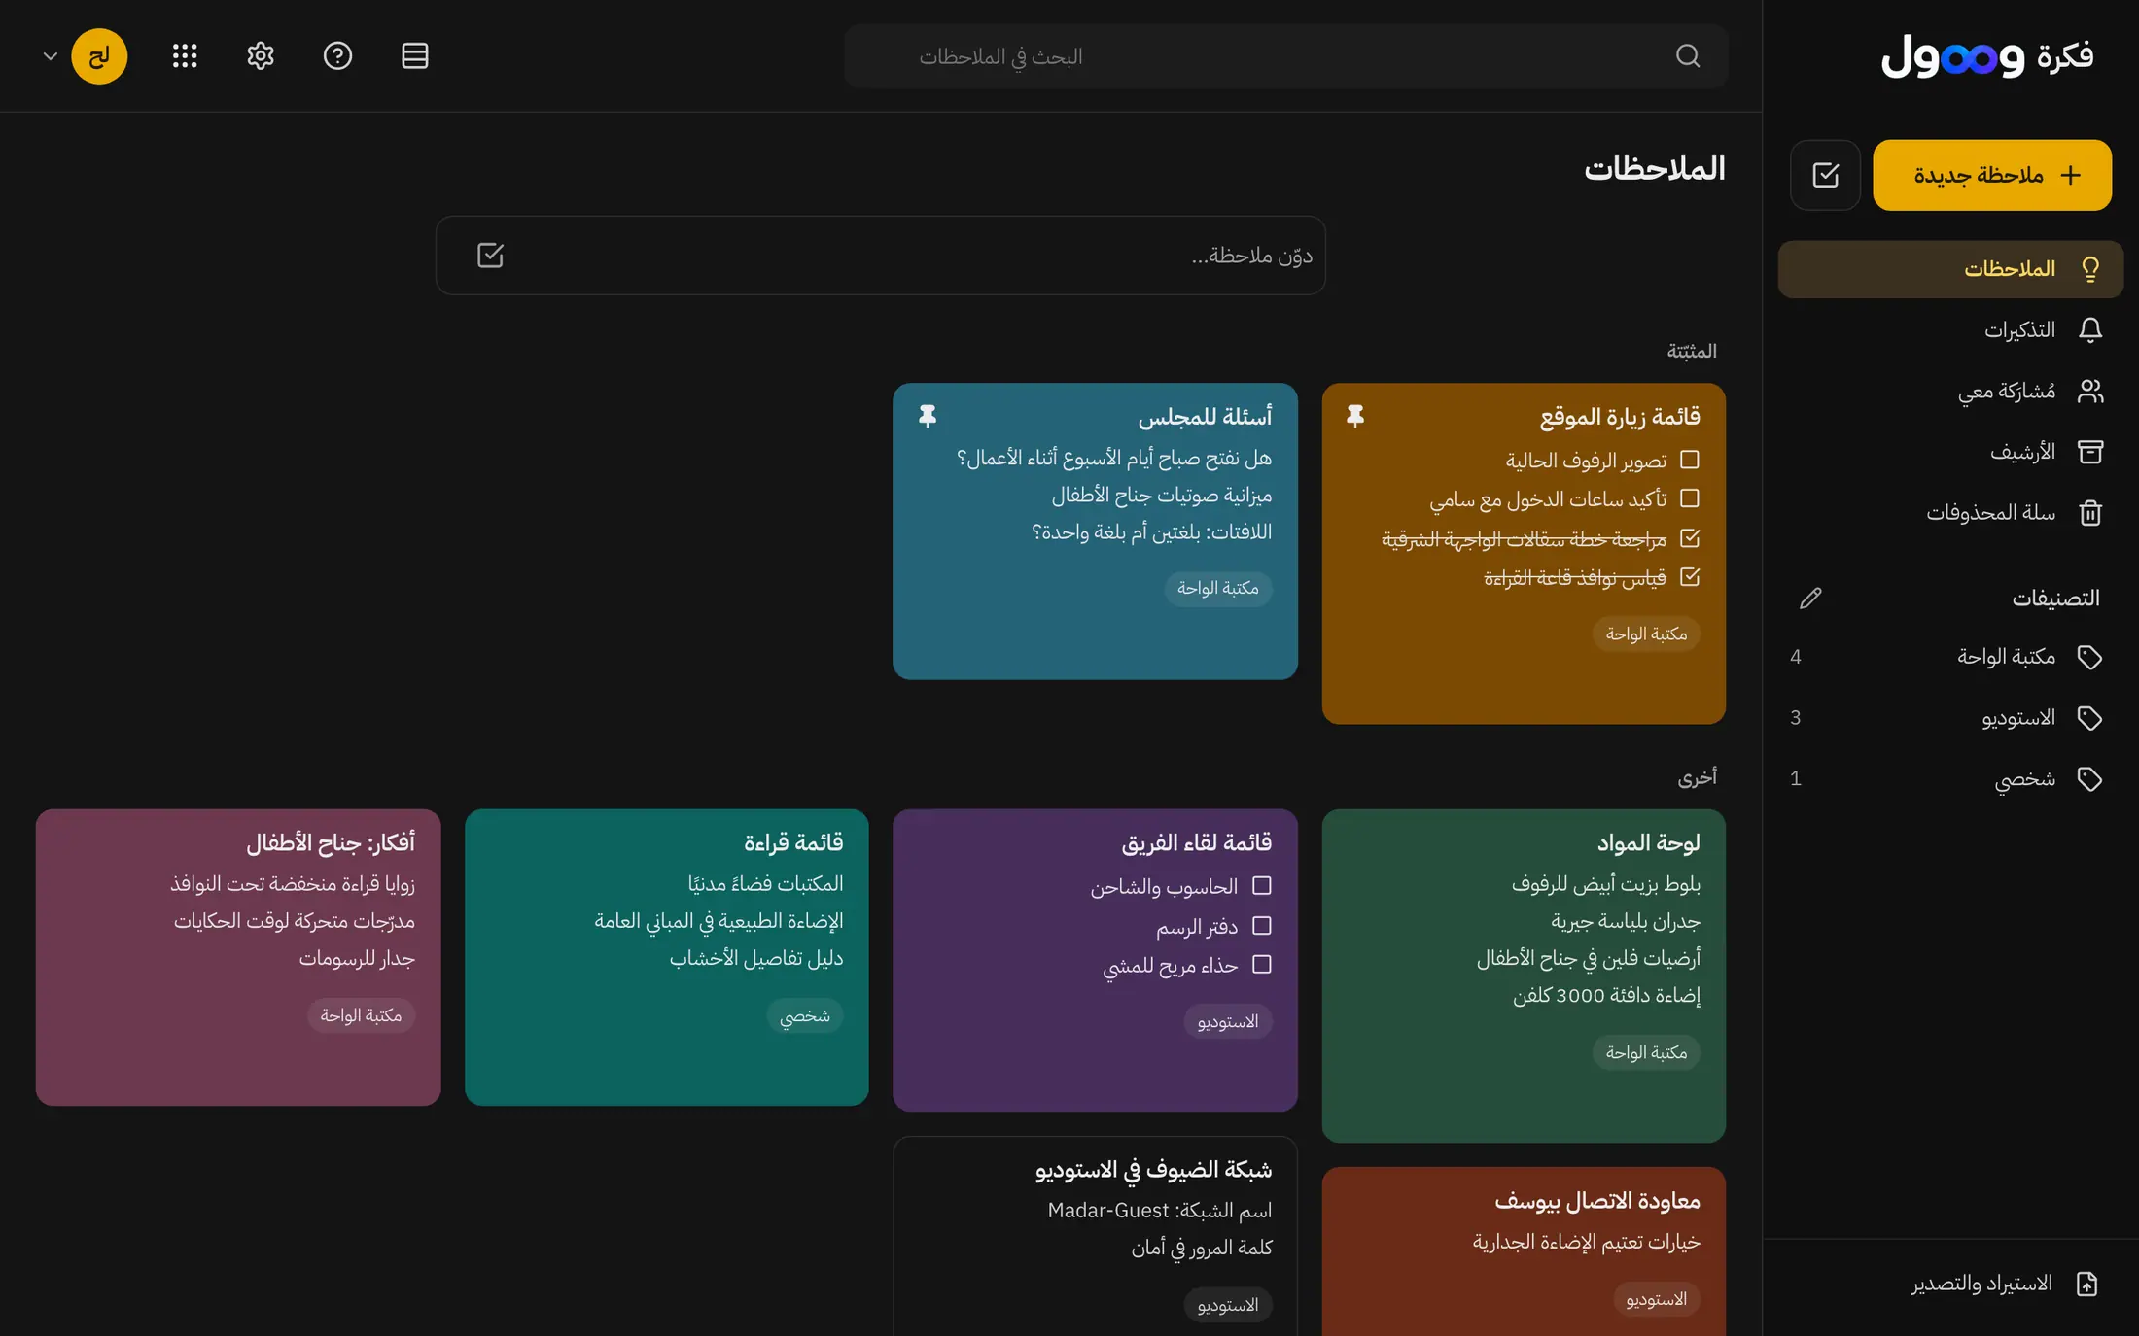Click the دوّن ملاحظة input field
Viewport: 2139px width, 1336px height.
tap(881, 256)
